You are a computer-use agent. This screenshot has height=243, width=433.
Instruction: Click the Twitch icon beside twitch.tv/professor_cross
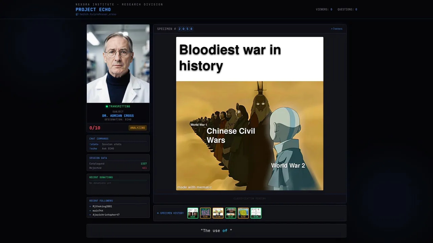[x=77, y=14]
